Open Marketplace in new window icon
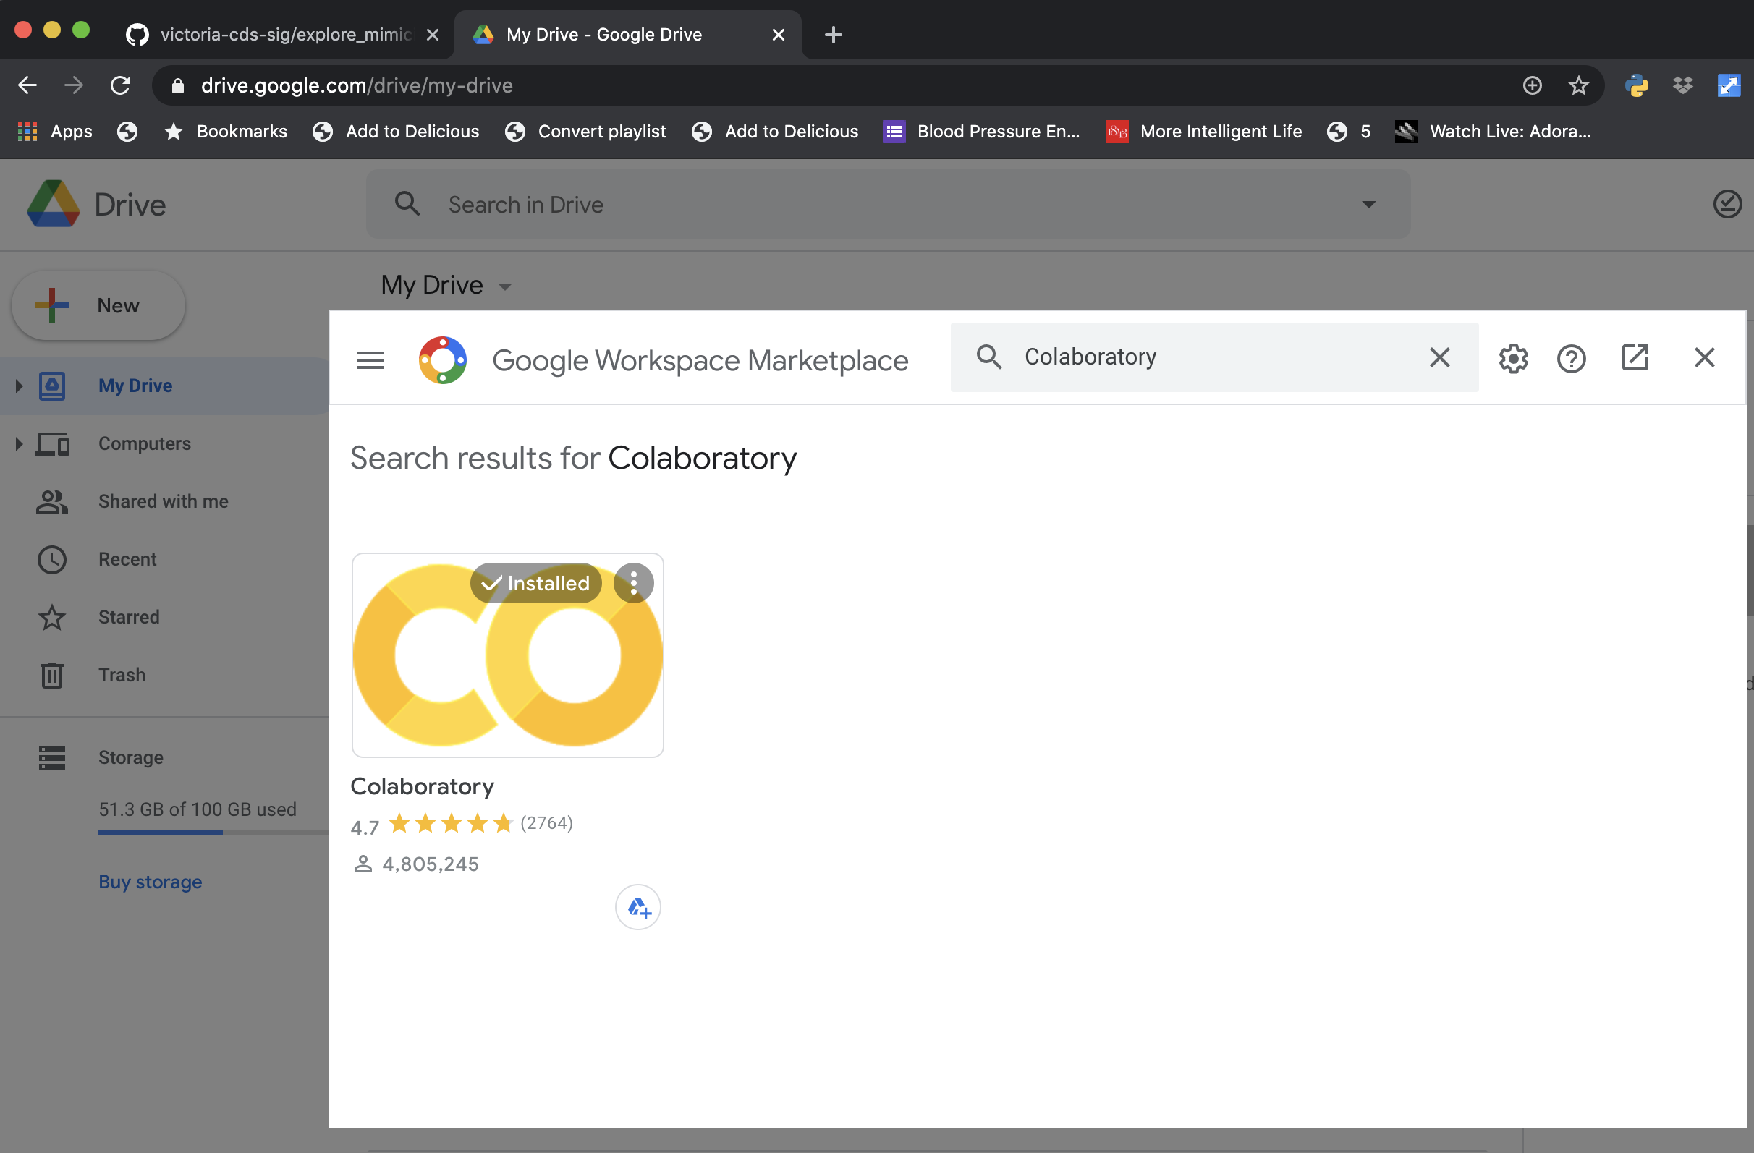1754x1153 pixels. click(x=1634, y=358)
